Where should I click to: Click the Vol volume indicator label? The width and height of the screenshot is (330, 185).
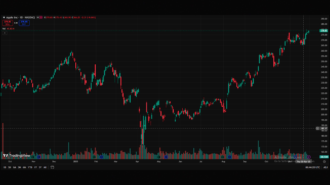(4, 29)
